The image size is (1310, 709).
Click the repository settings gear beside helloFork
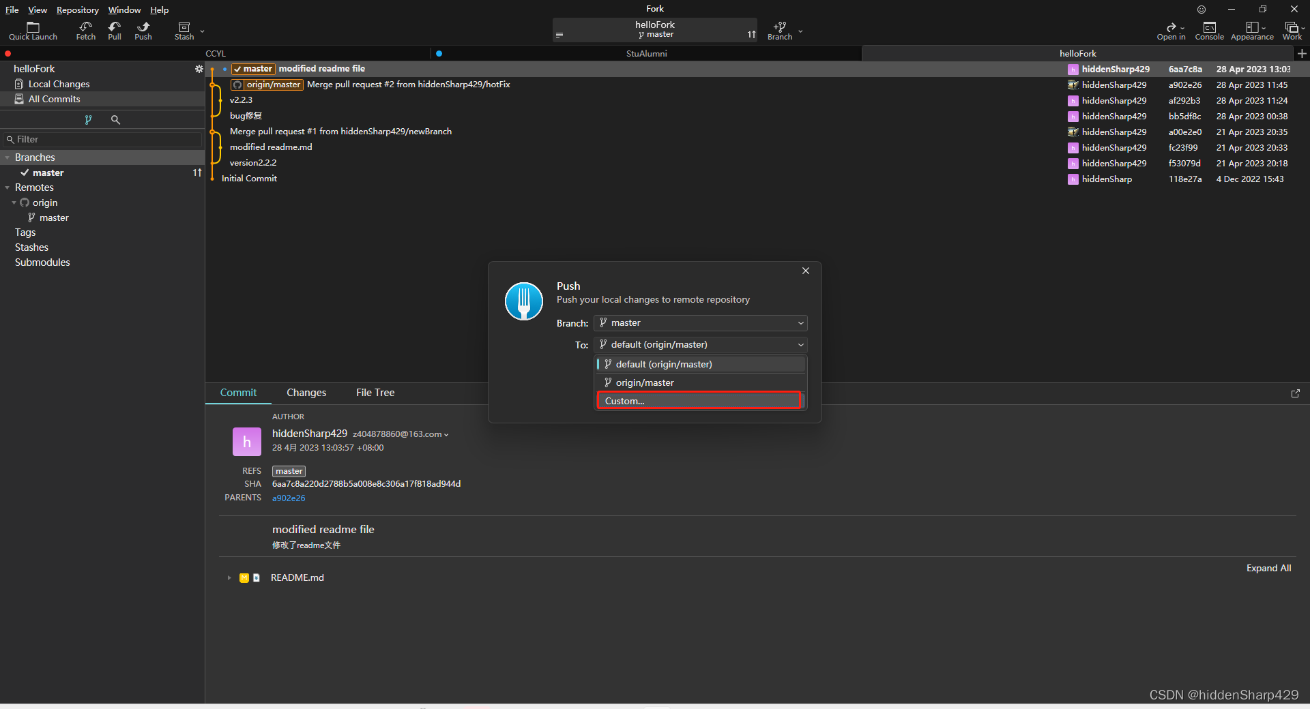(x=199, y=69)
